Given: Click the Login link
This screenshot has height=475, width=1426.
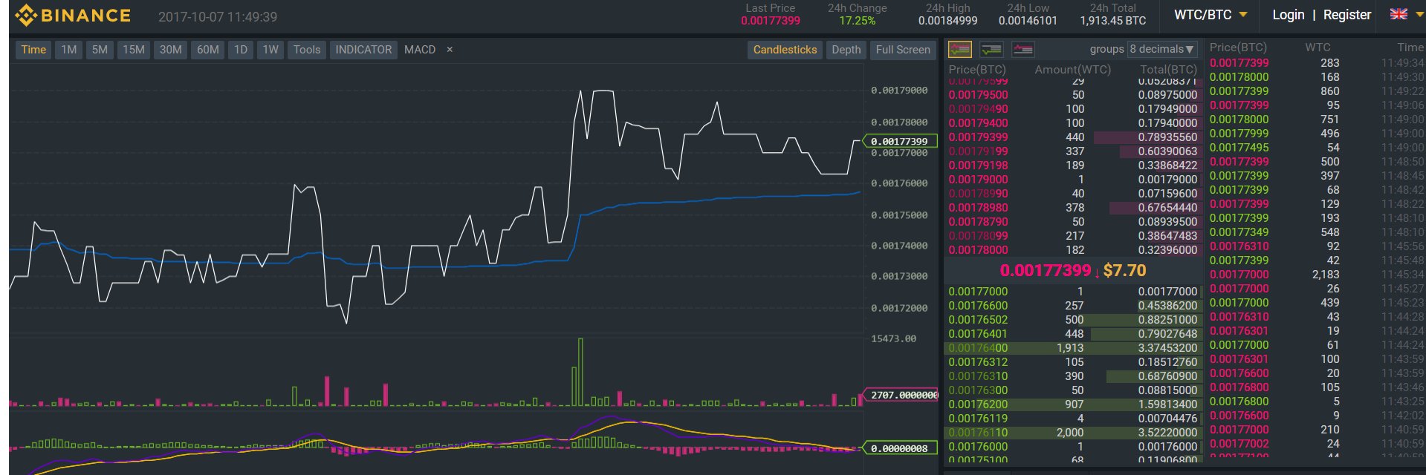Looking at the screenshot, I should [x=1288, y=15].
